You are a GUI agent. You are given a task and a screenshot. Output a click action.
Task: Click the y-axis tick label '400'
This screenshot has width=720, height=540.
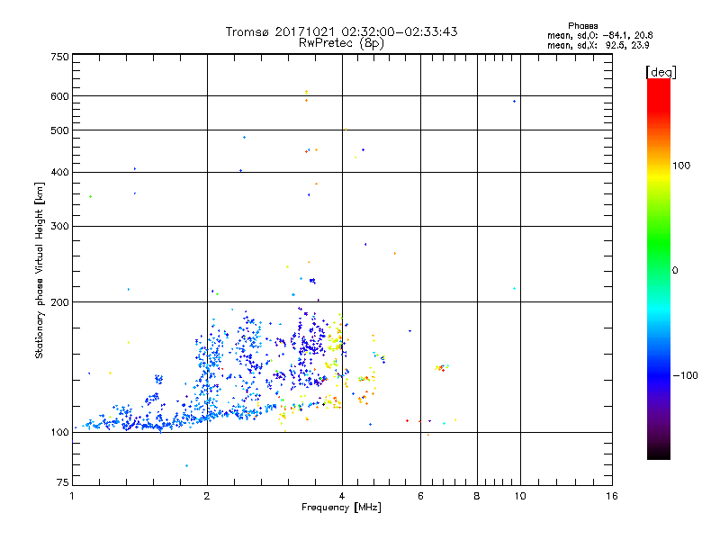(59, 173)
